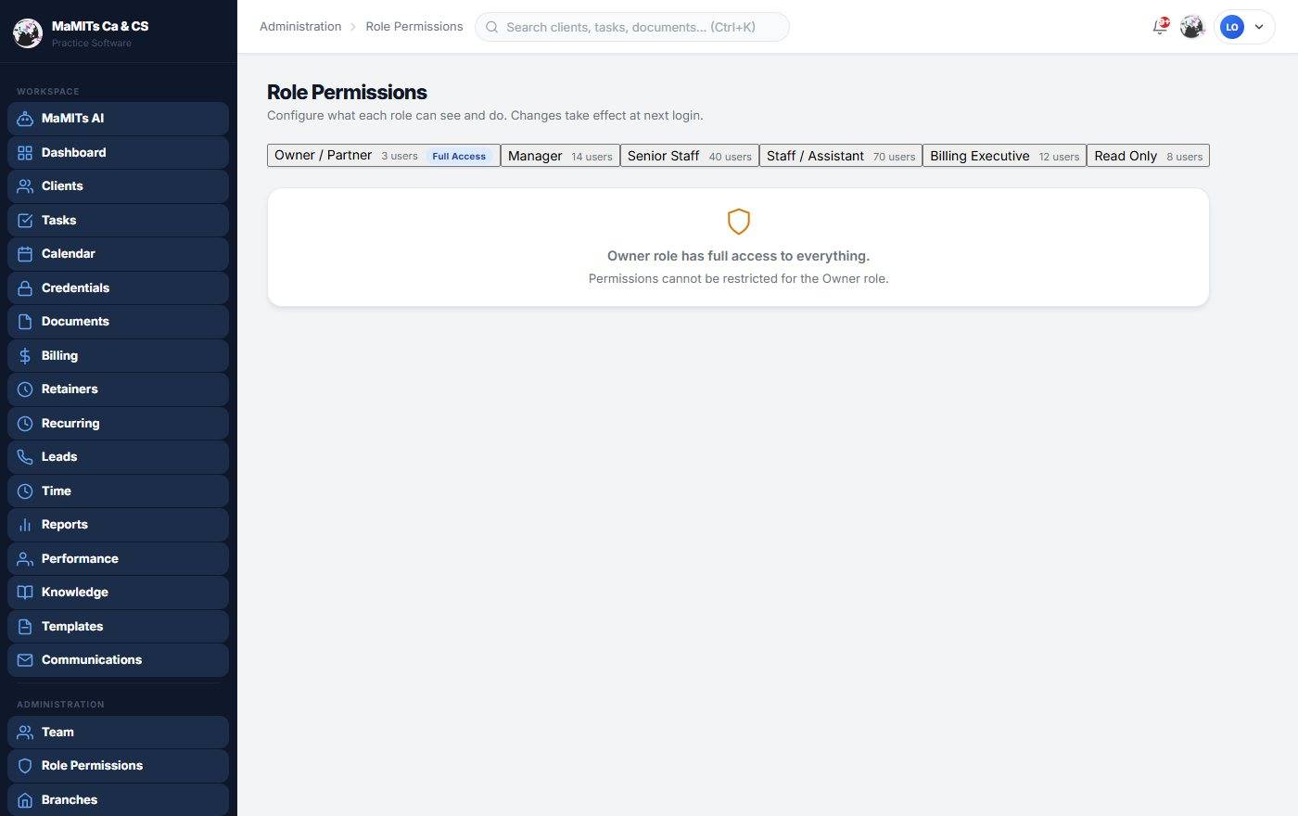This screenshot has height=816, width=1298.
Task: Click the Recurring clock icon
Action: pos(25,424)
